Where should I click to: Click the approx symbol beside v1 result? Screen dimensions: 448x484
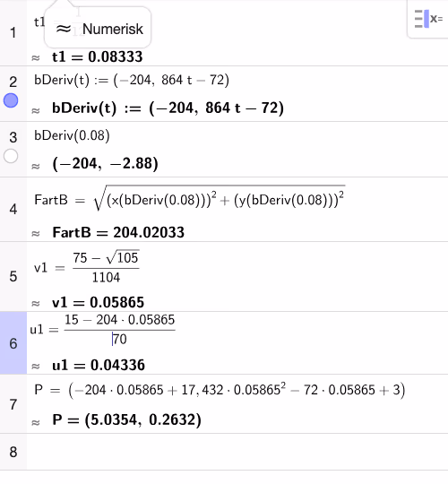[36, 304]
